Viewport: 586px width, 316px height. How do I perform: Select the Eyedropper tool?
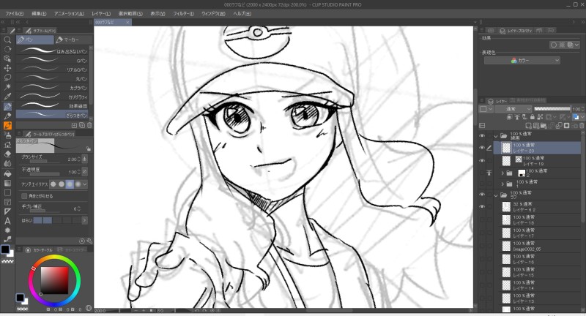point(7,97)
